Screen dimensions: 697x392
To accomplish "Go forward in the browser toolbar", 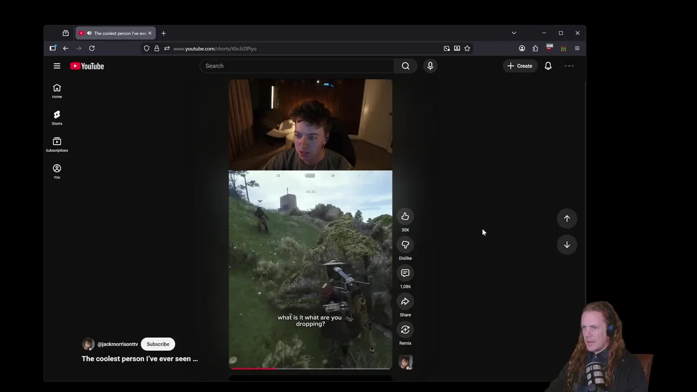I will (x=78, y=48).
